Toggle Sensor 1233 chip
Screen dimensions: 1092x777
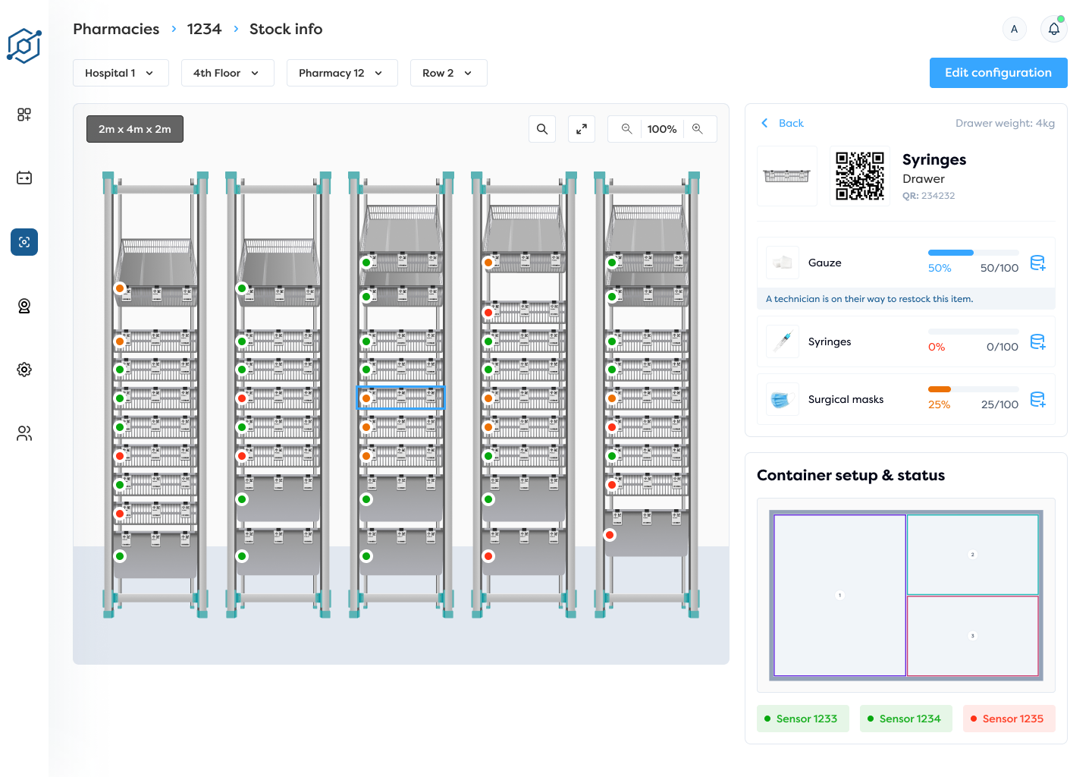click(802, 719)
